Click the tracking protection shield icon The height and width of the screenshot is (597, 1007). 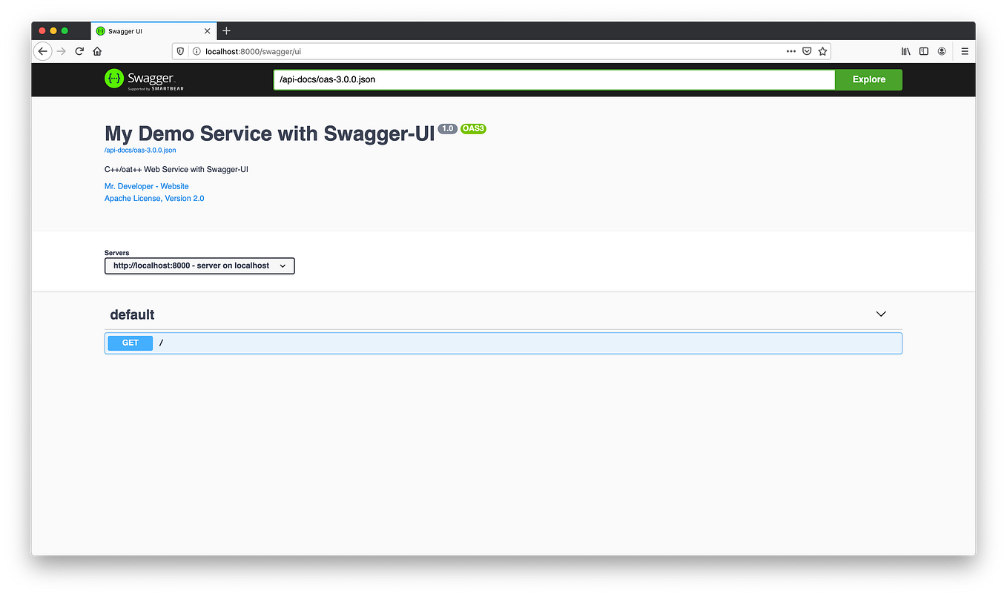(180, 51)
